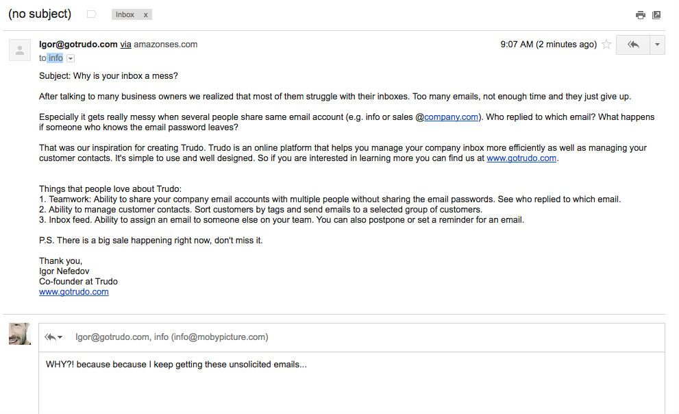The height and width of the screenshot is (414, 679).
Task: Click the sender name Igor@gotrudo.com
Action: pyautogui.click(x=78, y=45)
